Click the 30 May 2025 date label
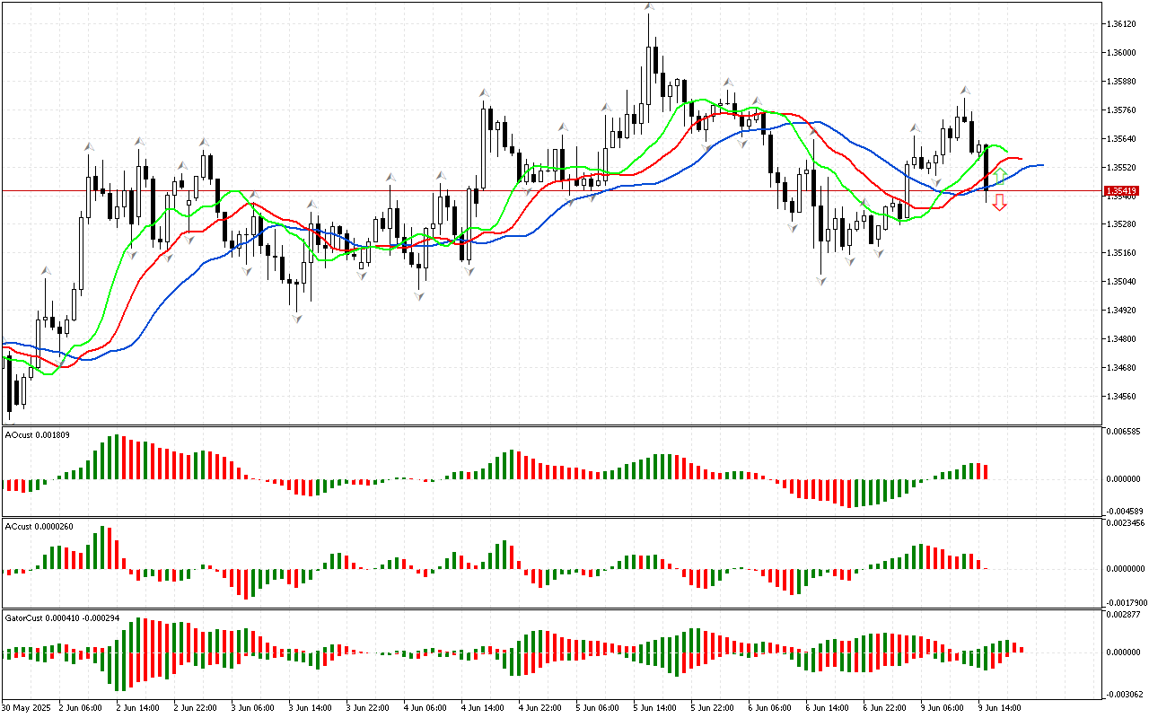Screen dimensions: 1149x718 (x=26, y=707)
